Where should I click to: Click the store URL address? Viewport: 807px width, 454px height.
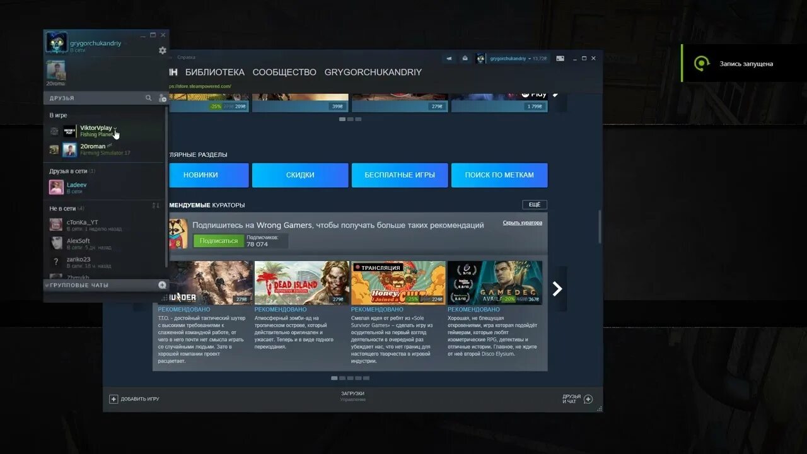point(199,86)
